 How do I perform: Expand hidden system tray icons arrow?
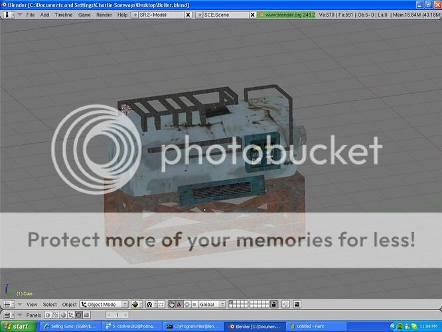click(x=392, y=327)
